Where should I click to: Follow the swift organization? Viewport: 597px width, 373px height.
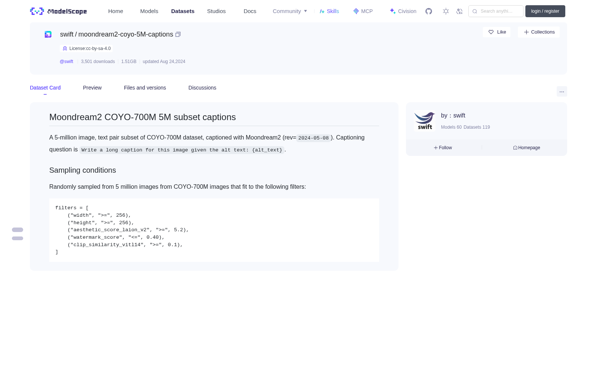coord(443,148)
